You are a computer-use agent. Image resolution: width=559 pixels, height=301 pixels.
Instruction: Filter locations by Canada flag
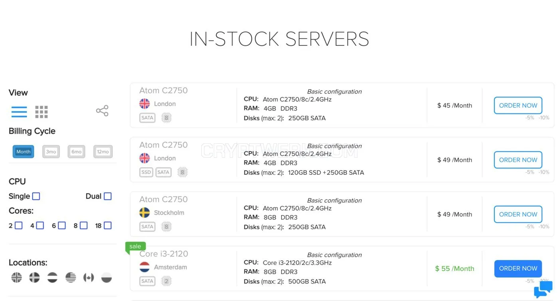(89, 277)
